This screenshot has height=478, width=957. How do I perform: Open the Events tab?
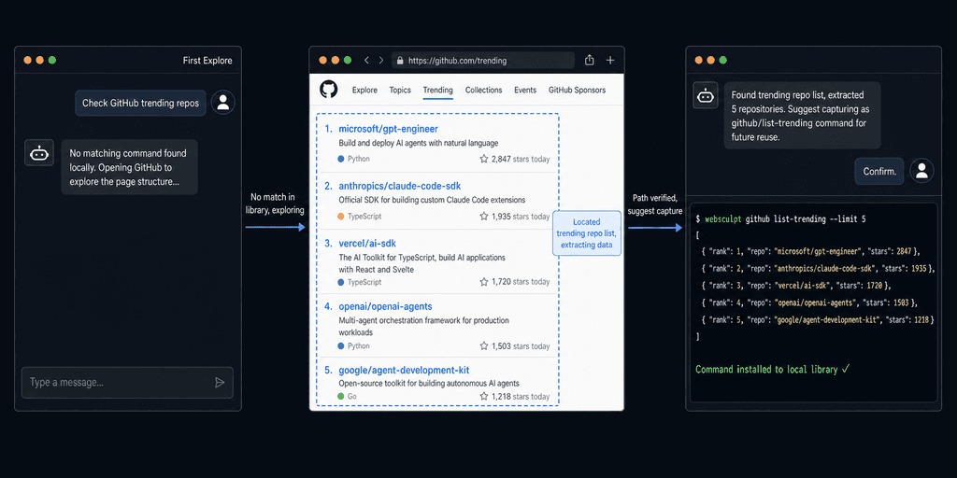(525, 90)
